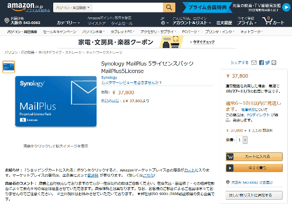Share via email envelope icon

coord(254,63)
